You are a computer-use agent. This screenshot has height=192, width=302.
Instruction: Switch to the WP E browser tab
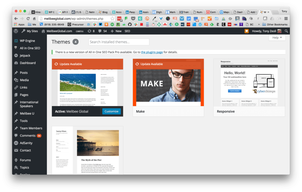(x=50, y=12)
